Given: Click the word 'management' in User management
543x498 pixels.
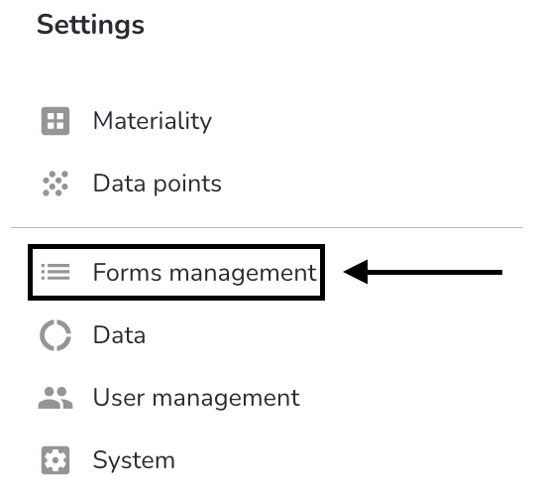Looking at the screenshot, I should [226, 398].
